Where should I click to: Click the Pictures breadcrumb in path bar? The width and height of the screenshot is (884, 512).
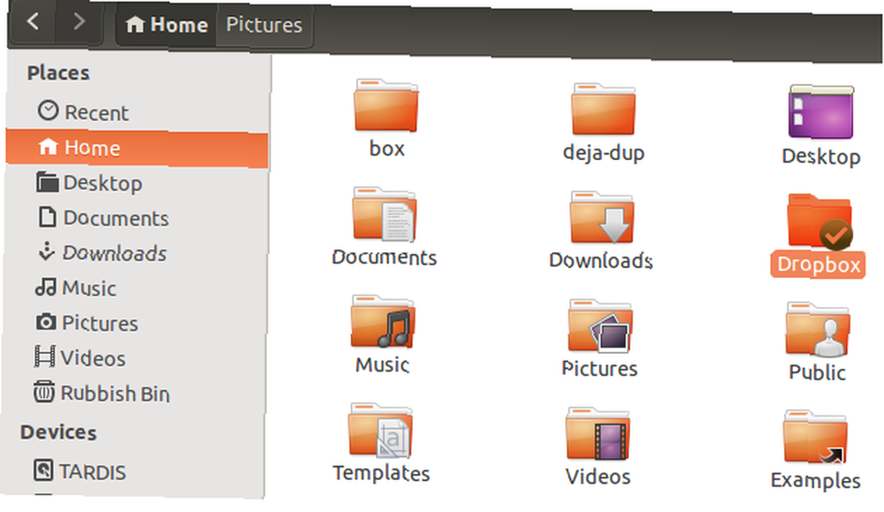pos(263,25)
